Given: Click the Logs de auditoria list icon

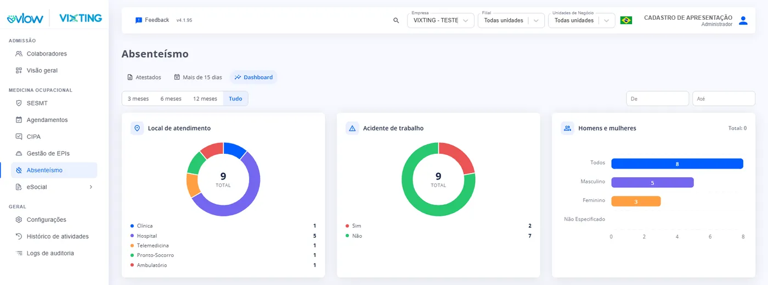Looking at the screenshot, I should click(x=19, y=253).
